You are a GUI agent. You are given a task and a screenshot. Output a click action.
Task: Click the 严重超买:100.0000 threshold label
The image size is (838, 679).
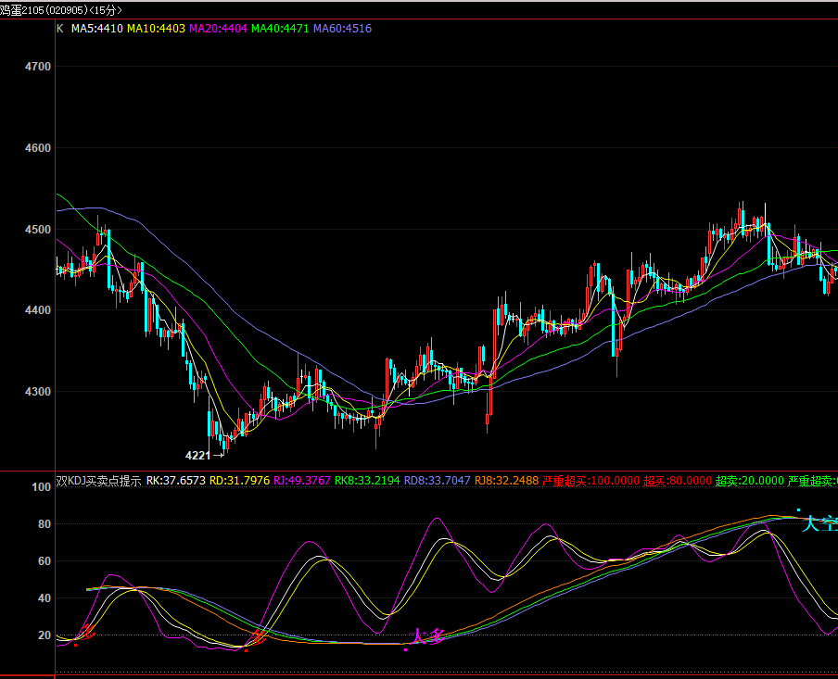[591, 481]
